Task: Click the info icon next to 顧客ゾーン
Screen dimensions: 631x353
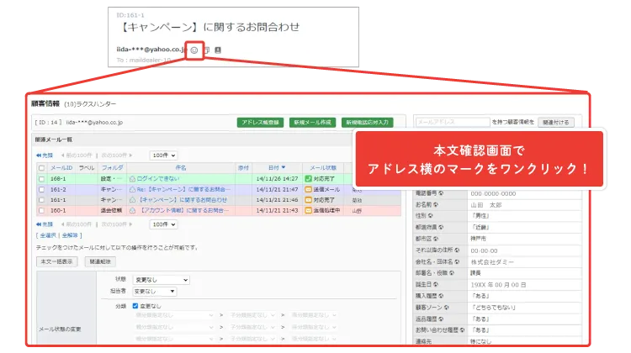Action: (x=446, y=307)
